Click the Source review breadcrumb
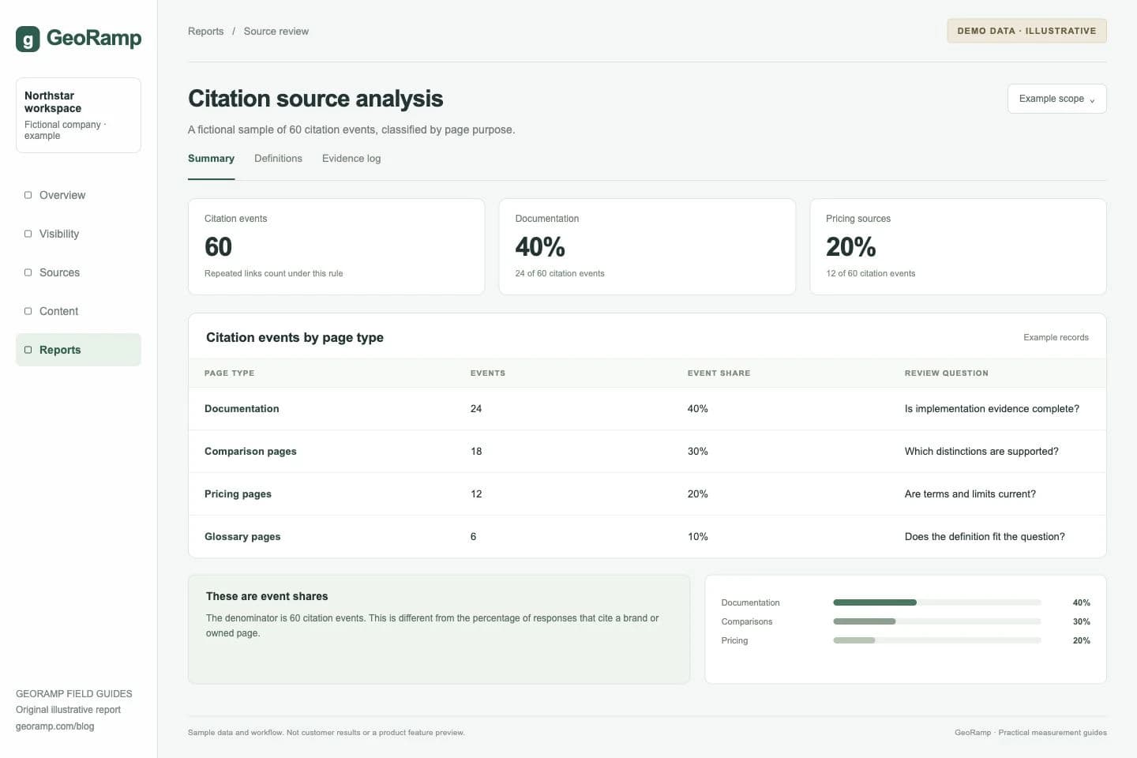This screenshot has height=758, width=1137. pyautogui.click(x=276, y=32)
